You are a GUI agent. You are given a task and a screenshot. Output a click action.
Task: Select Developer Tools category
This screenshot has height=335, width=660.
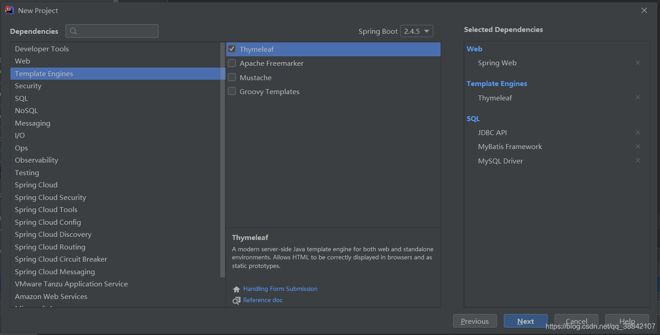point(115,49)
